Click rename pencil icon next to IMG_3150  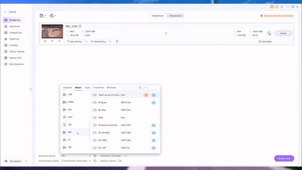pyautogui.click(x=80, y=26)
